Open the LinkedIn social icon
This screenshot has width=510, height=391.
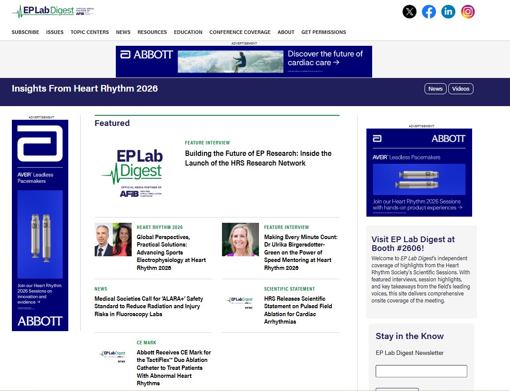pyautogui.click(x=448, y=12)
